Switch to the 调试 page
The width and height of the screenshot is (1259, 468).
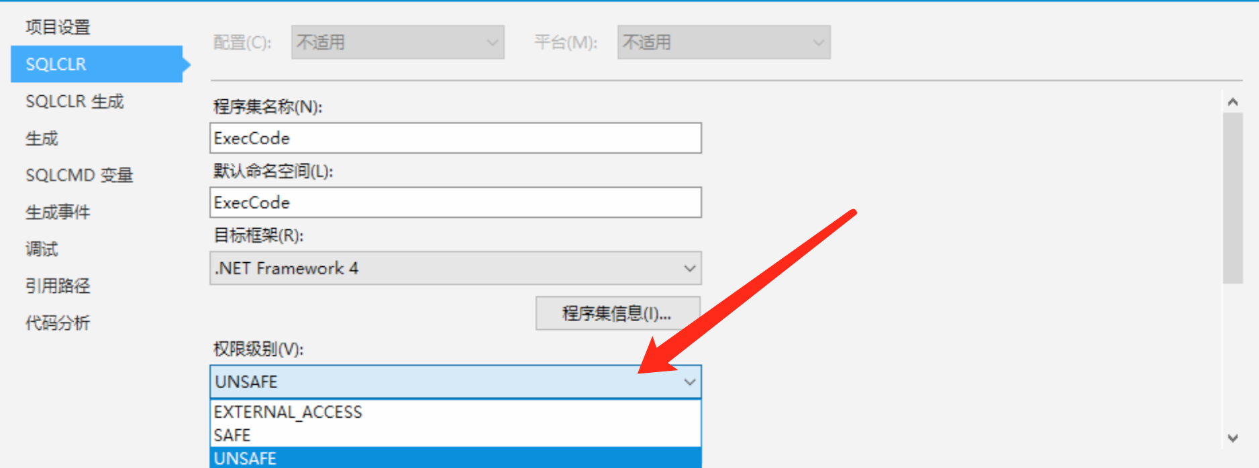click(x=42, y=249)
